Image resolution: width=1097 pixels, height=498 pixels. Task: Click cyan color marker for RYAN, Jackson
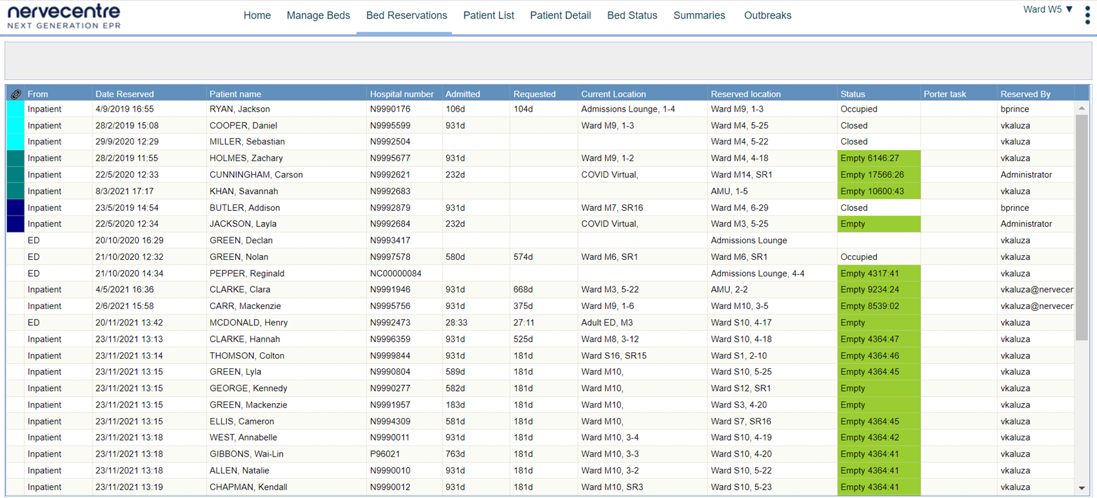pos(15,109)
